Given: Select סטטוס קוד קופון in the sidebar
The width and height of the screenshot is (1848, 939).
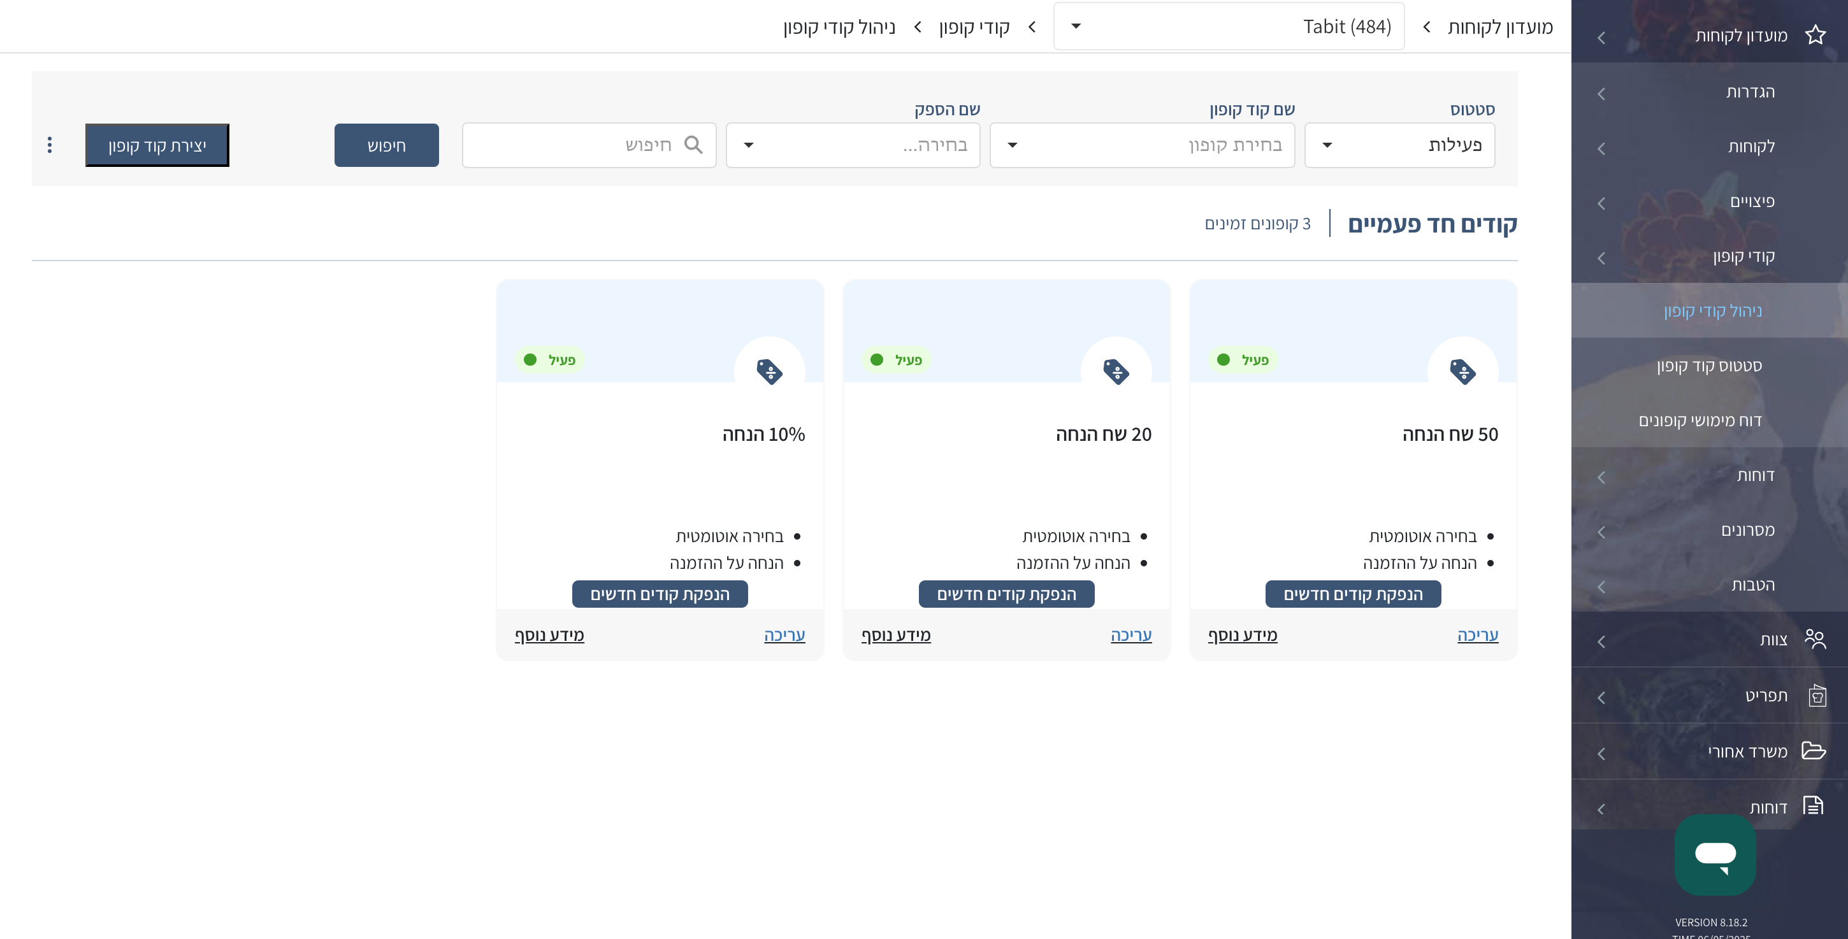Looking at the screenshot, I should 1709,366.
